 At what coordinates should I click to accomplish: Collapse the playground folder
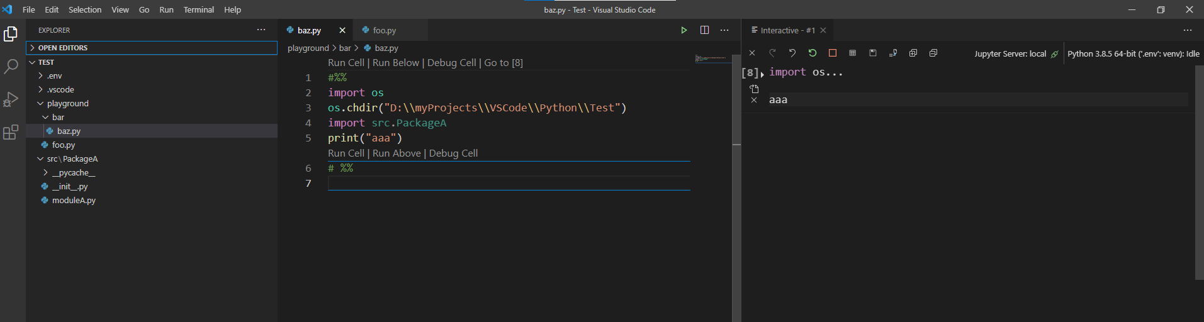(152, 103)
